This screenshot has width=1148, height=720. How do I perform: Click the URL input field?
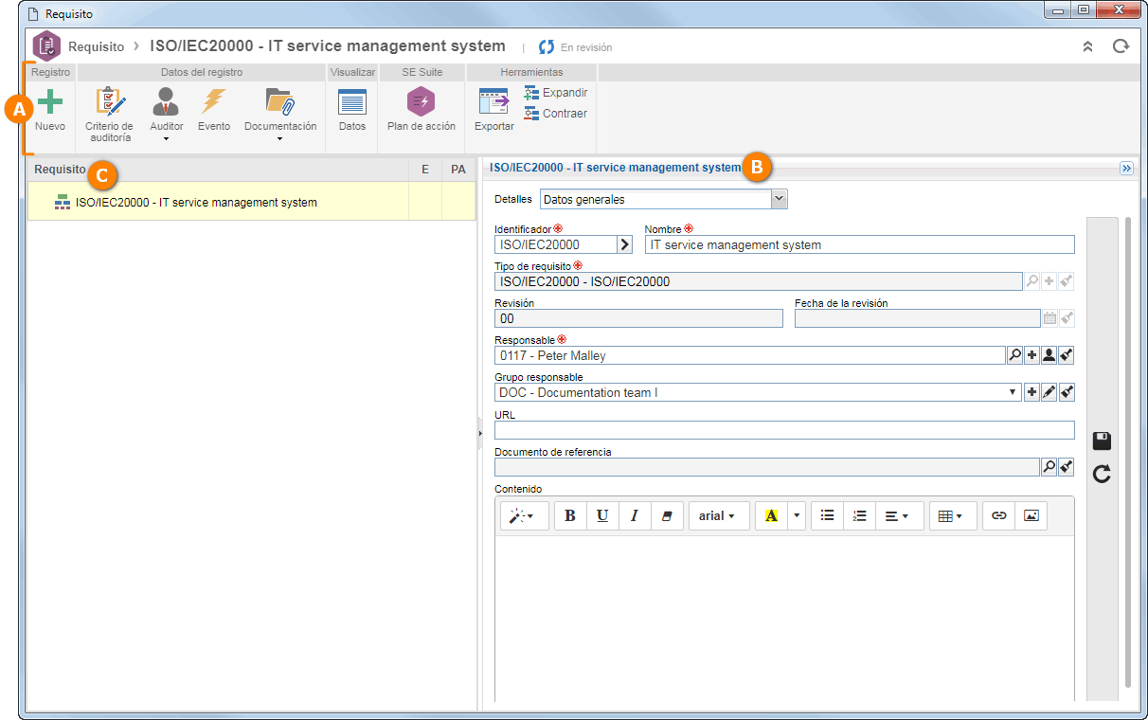tap(784, 430)
